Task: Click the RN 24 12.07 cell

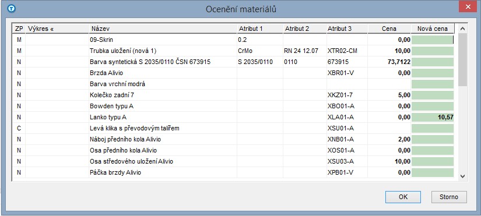Action: coord(301,51)
